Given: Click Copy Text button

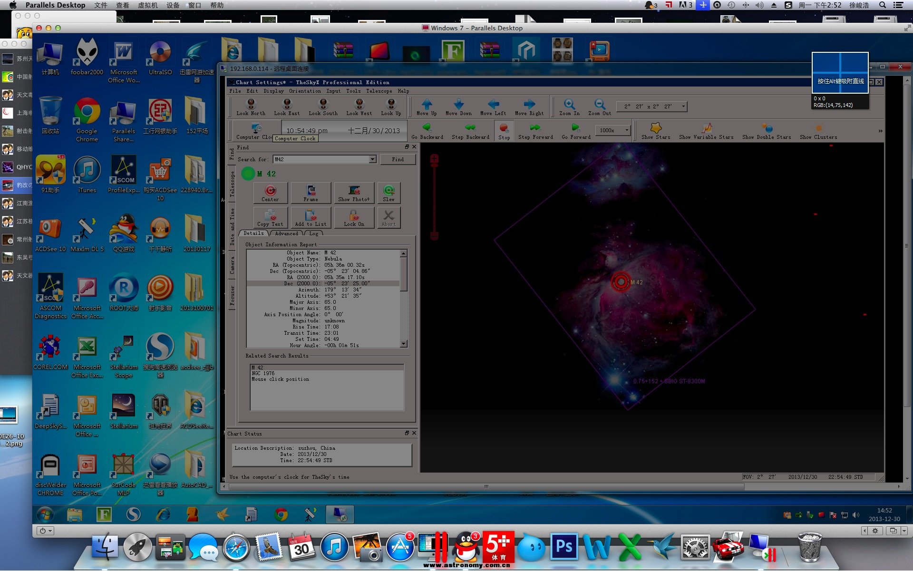Looking at the screenshot, I should pos(270,218).
